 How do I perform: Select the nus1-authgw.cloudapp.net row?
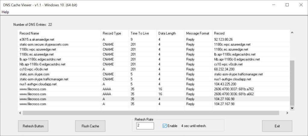tap(154, 84)
